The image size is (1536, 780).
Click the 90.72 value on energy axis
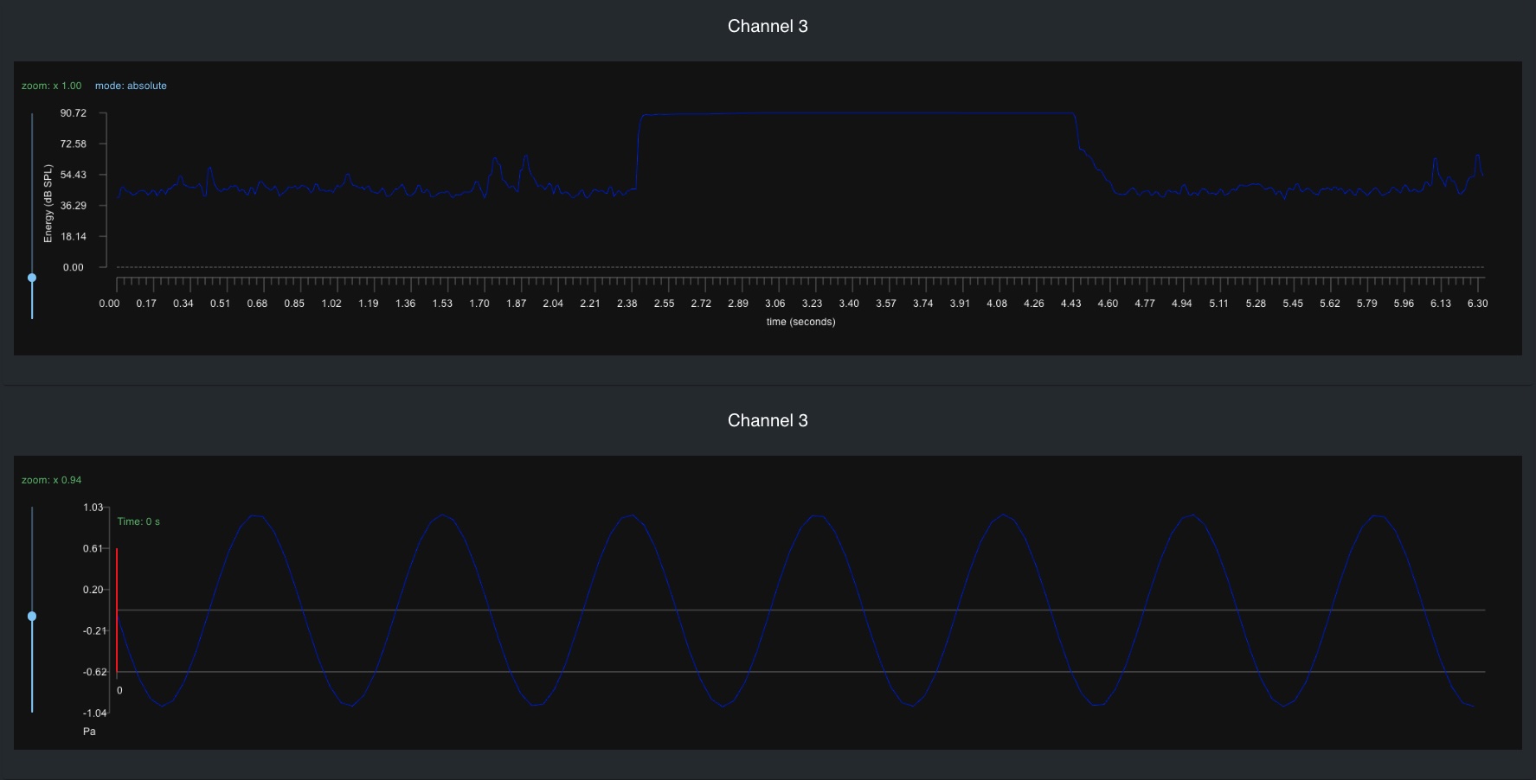click(74, 113)
